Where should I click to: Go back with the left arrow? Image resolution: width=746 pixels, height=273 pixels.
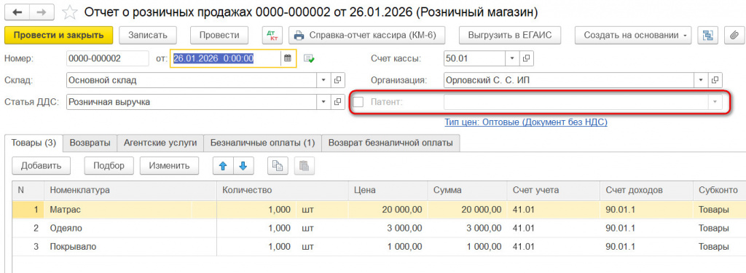pyautogui.click(x=17, y=12)
